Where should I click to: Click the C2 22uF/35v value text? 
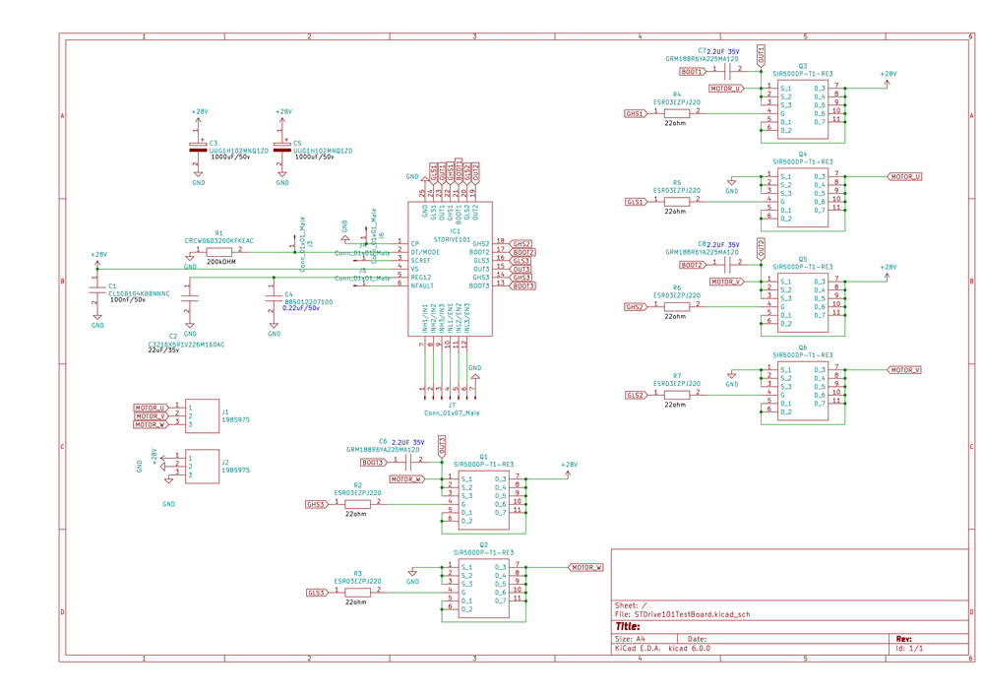163,350
